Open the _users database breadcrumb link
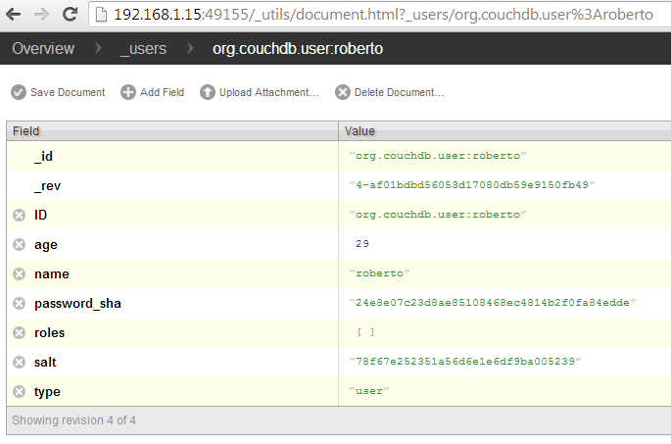Image resolution: width=671 pixels, height=444 pixels. tap(143, 48)
